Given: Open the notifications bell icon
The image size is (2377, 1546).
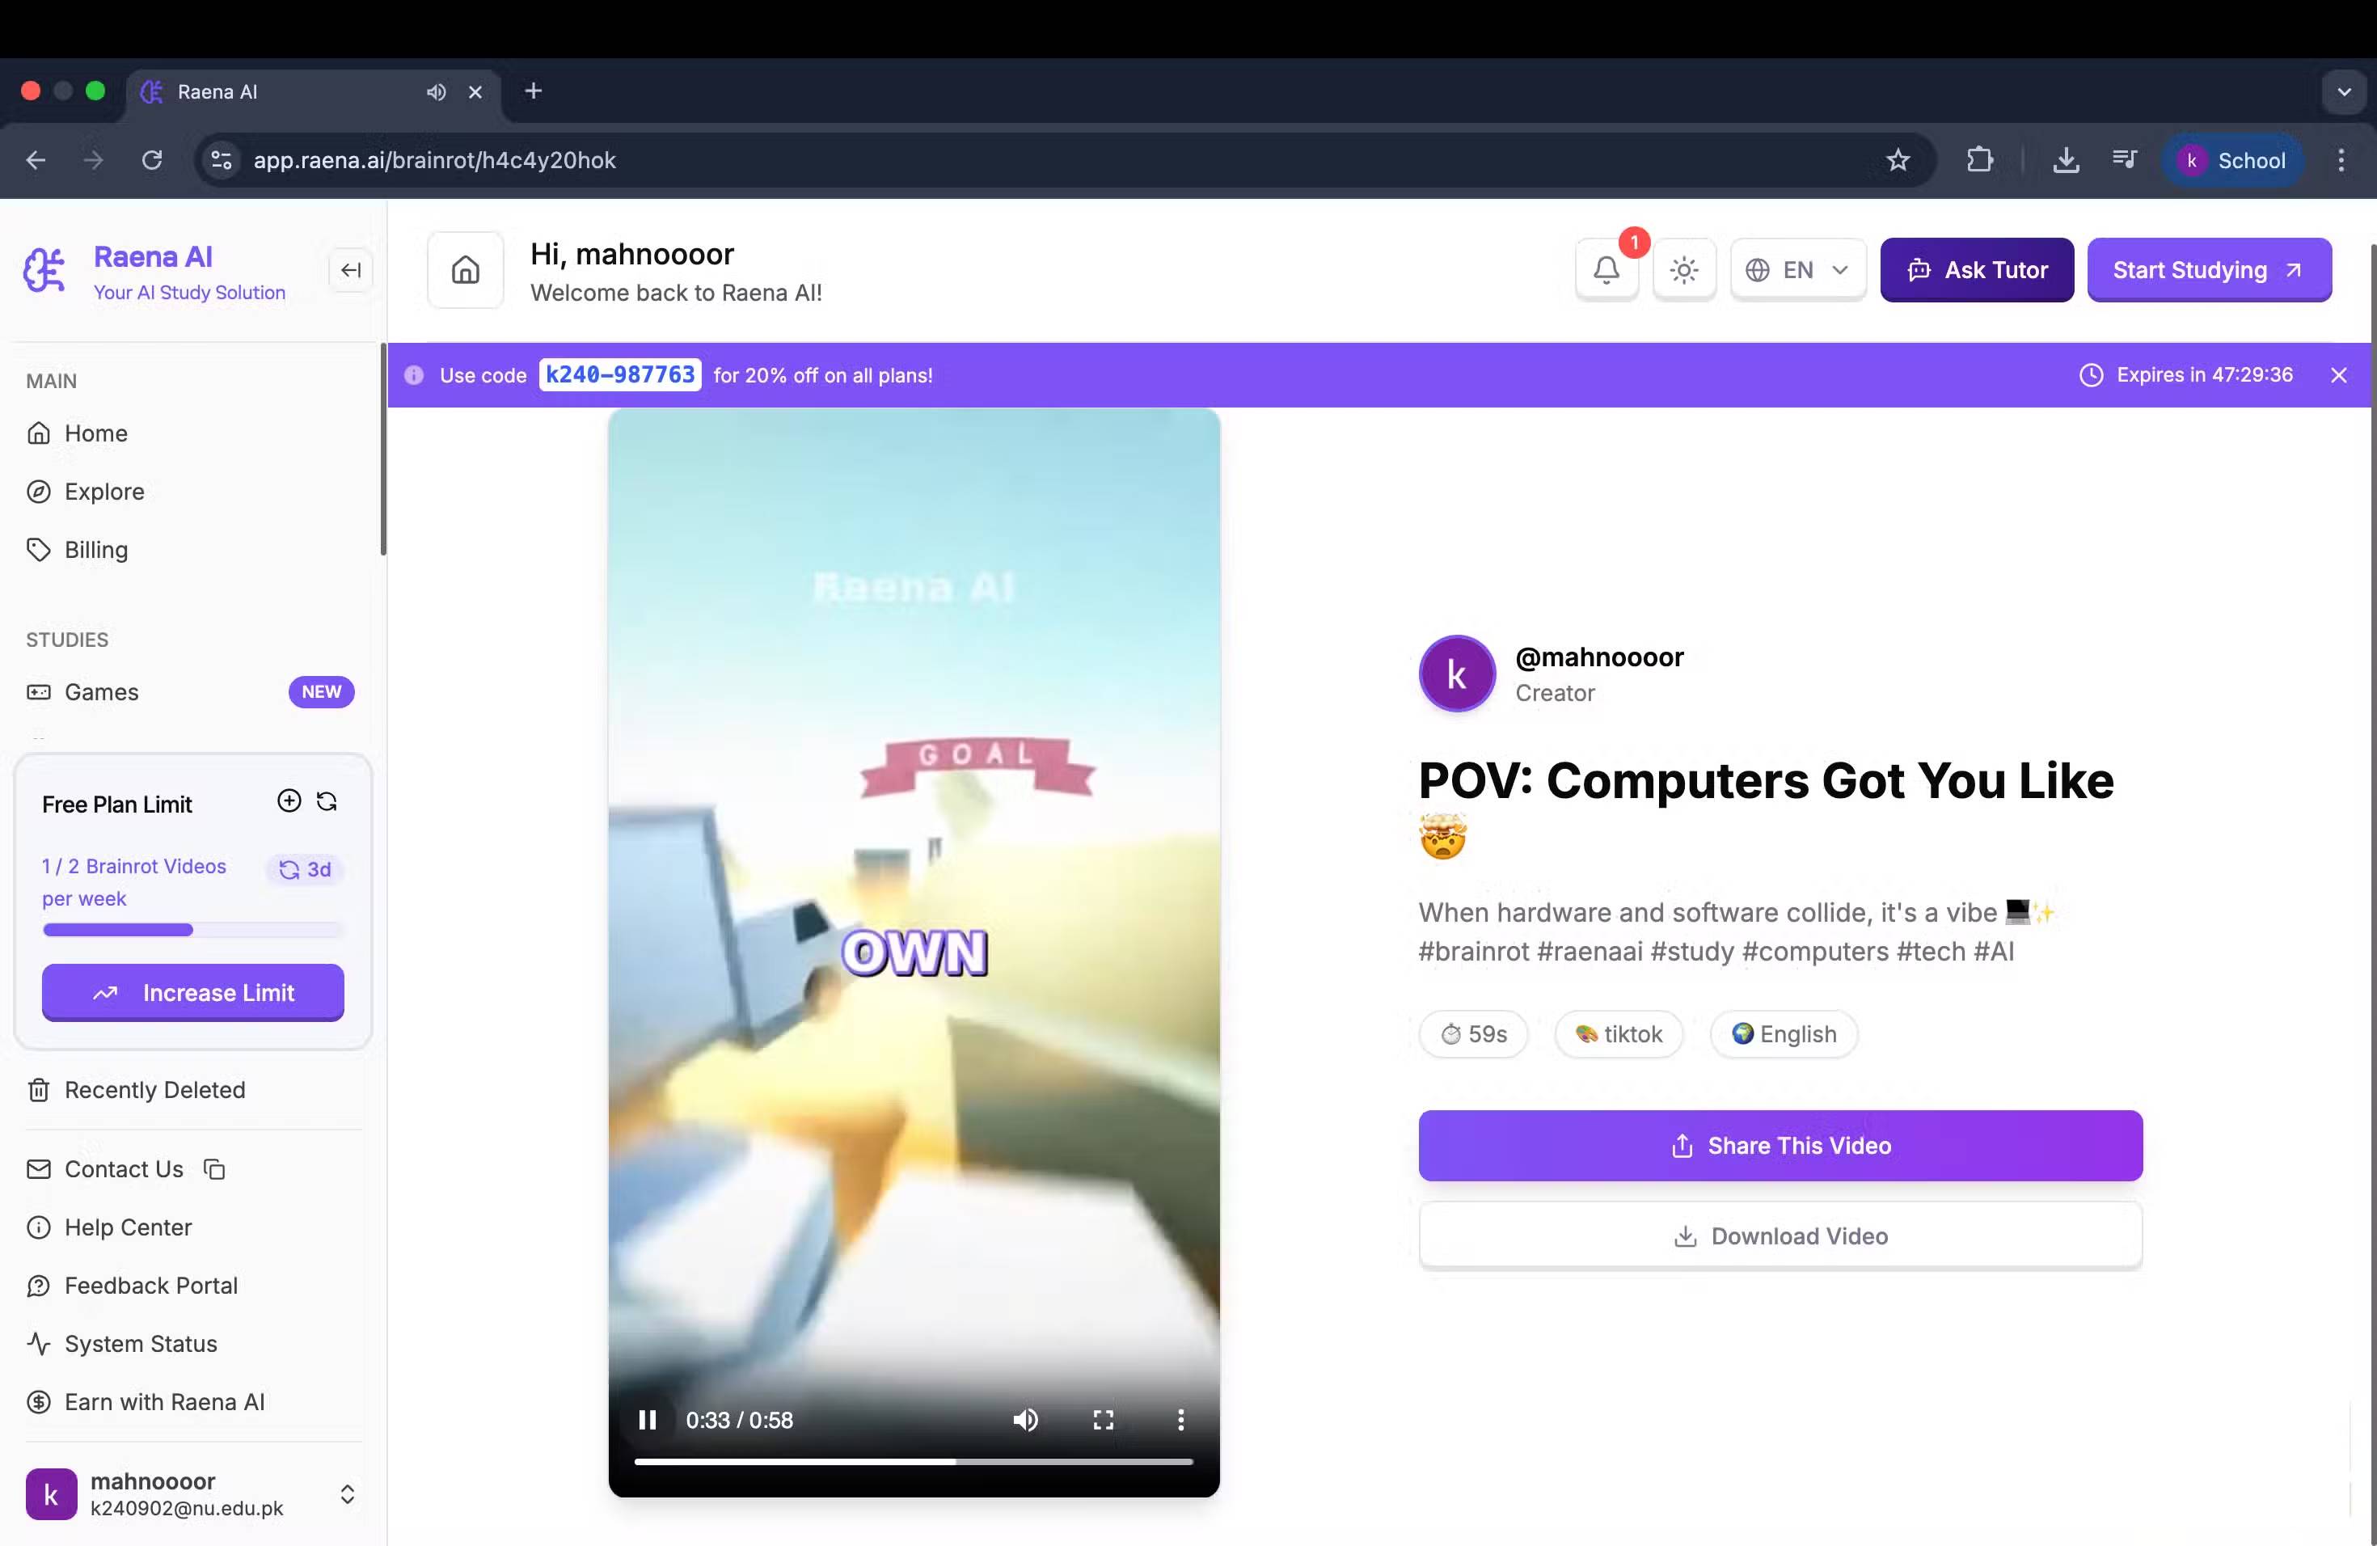Looking at the screenshot, I should click(x=1606, y=269).
